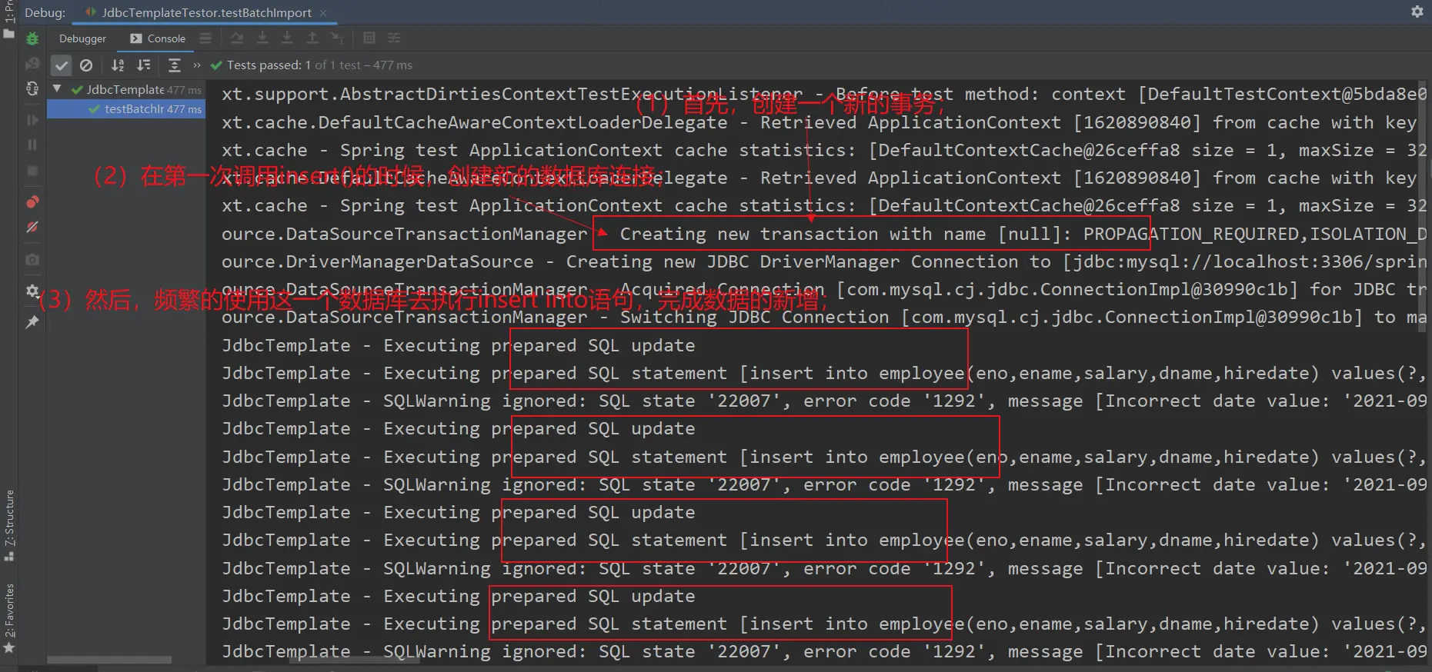Sort tests alphabetically
The width and height of the screenshot is (1432, 672).
(x=118, y=65)
